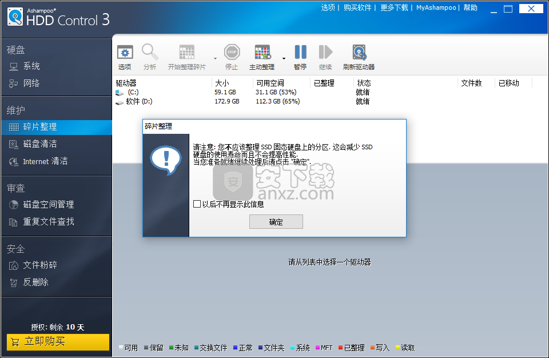Start defrag with 开始整理碎片 icon
This screenshot has width=549, height=358.
(186, 52)
